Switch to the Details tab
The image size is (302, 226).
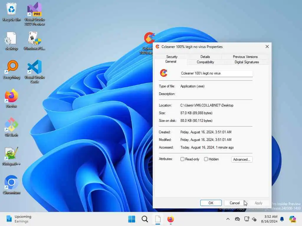click(205, 57)
